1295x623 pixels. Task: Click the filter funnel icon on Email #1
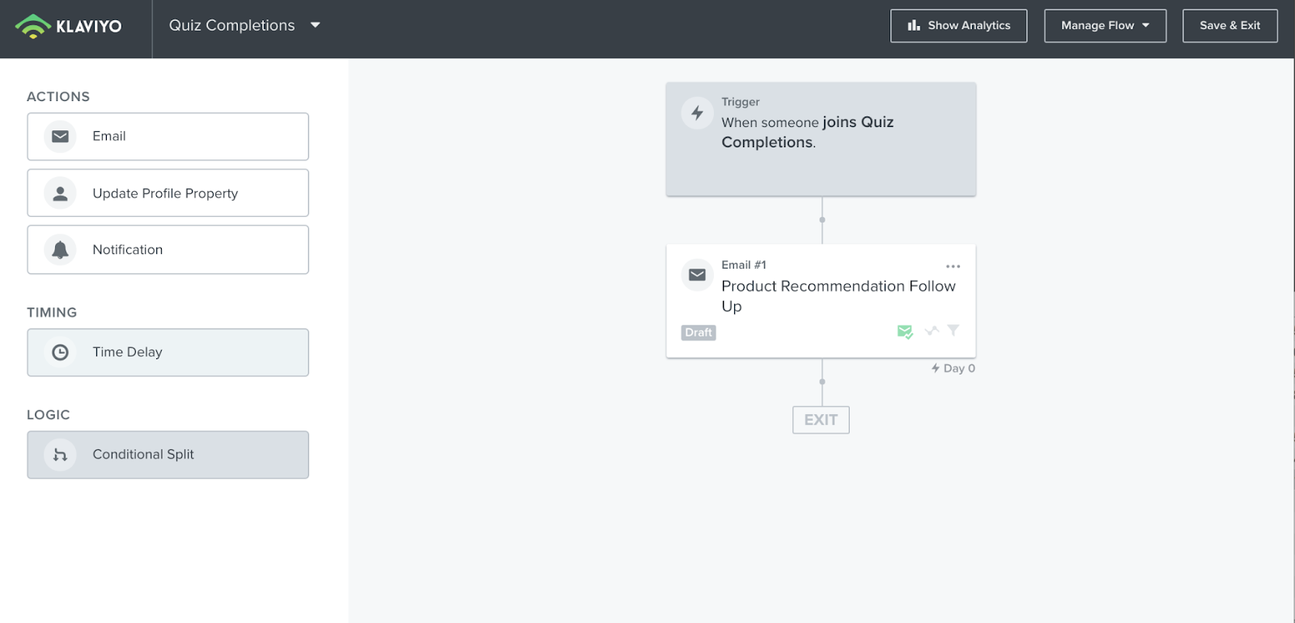click(x=953, y=330)
